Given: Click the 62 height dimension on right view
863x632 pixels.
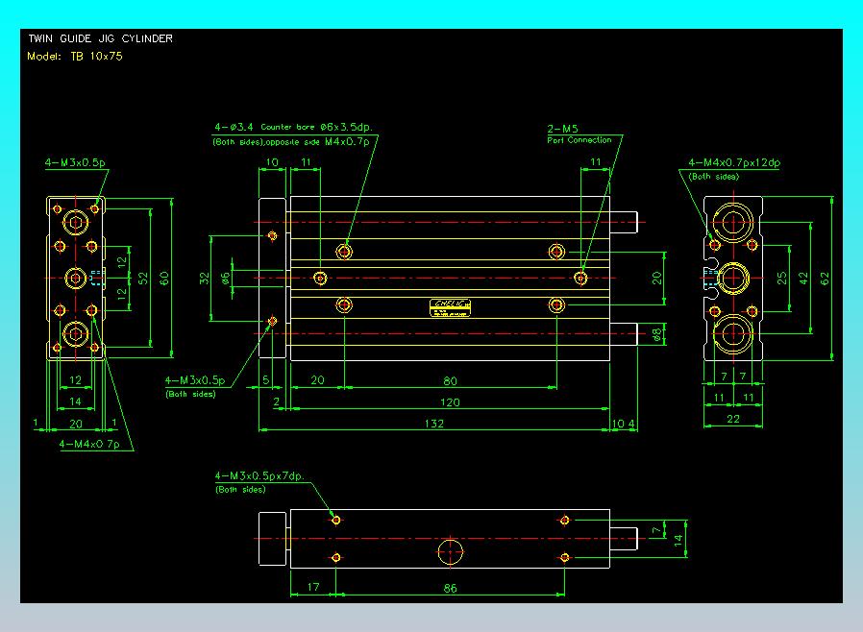Looking at the screenshot, I should tap(825, 279).
